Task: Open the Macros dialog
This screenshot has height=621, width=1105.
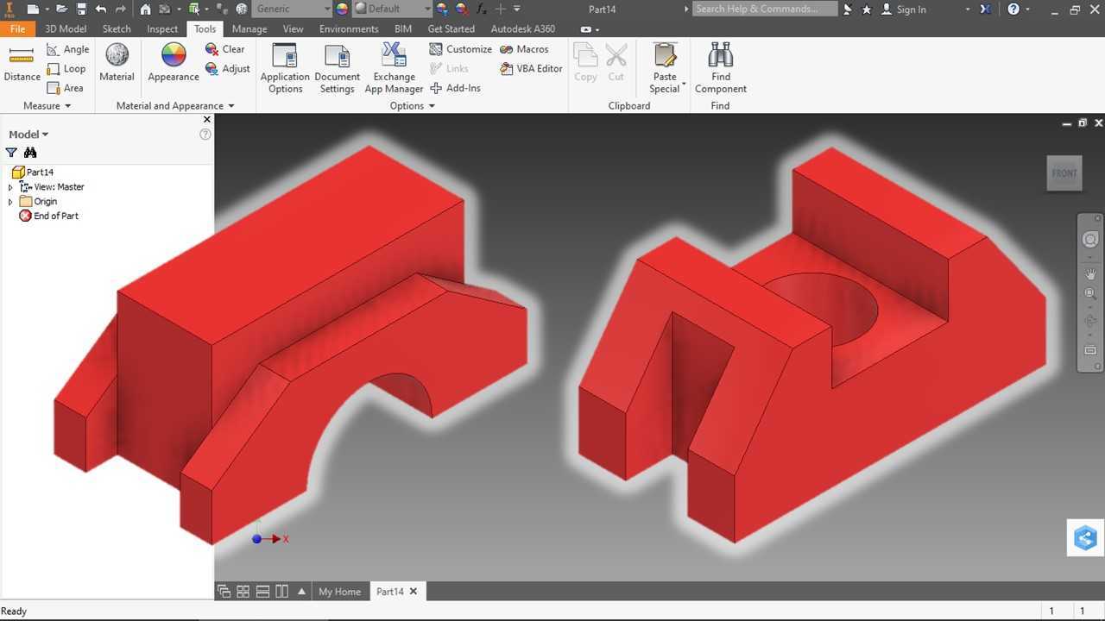Action: click(x=524, y=49)
